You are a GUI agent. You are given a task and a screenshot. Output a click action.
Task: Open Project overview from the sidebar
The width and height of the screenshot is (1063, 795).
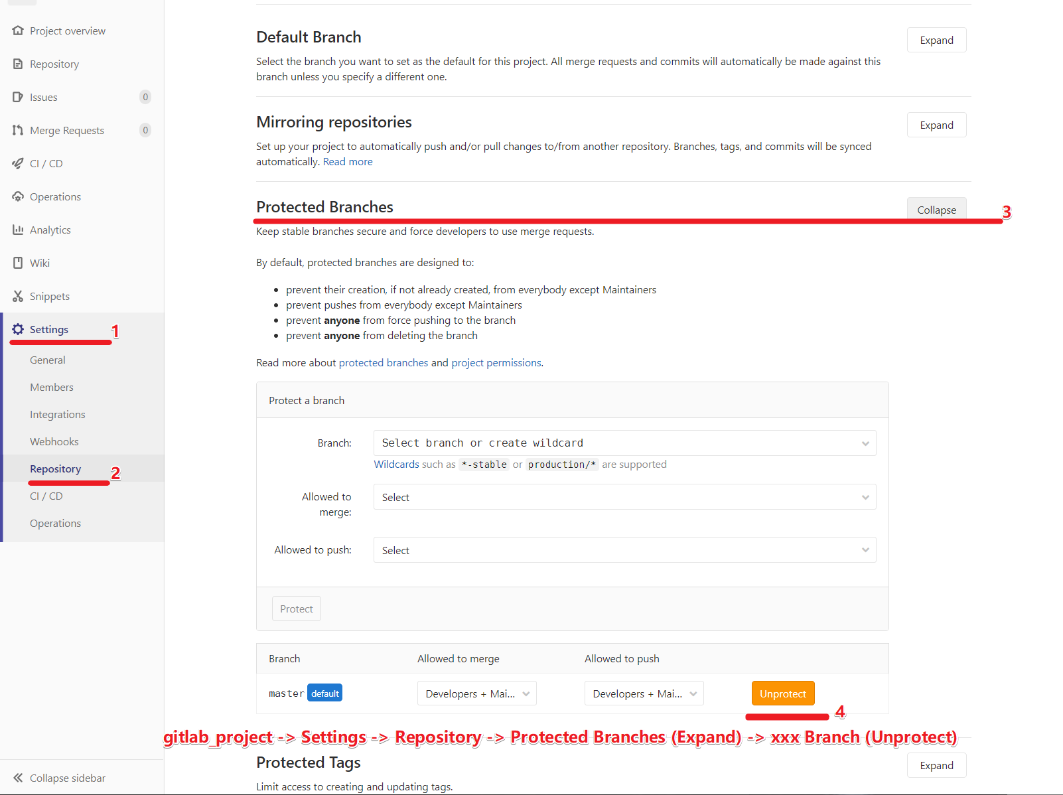click(67, 31)
